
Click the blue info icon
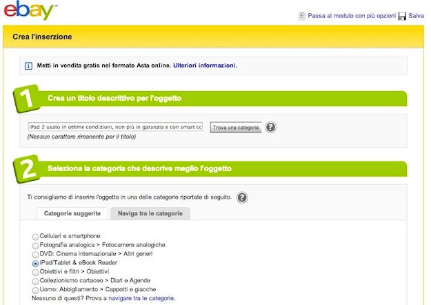point(28,66)
